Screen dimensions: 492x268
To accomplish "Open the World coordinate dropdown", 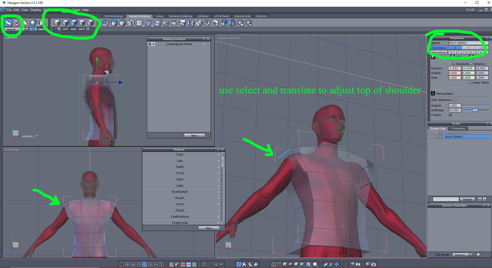I will [x=27, y=29].
